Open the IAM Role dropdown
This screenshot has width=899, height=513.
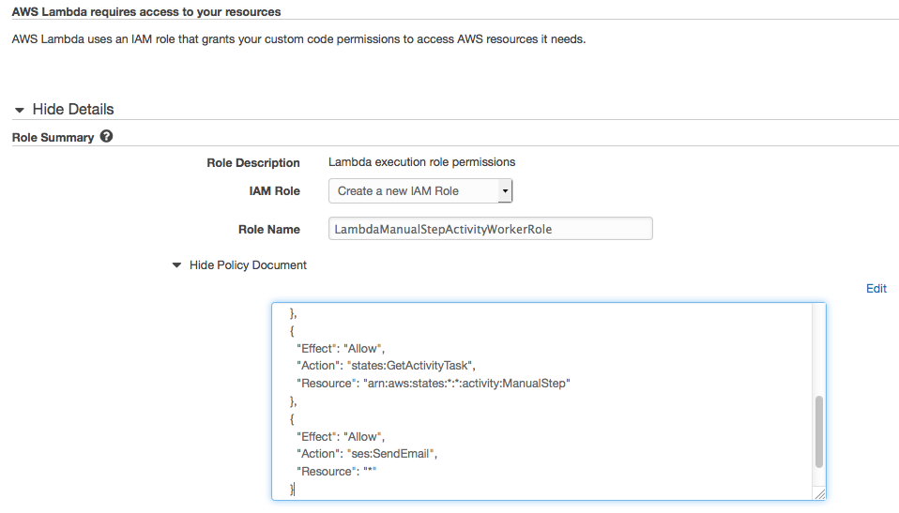point(420,191)
